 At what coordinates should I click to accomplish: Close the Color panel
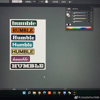[x=92, y=7]
